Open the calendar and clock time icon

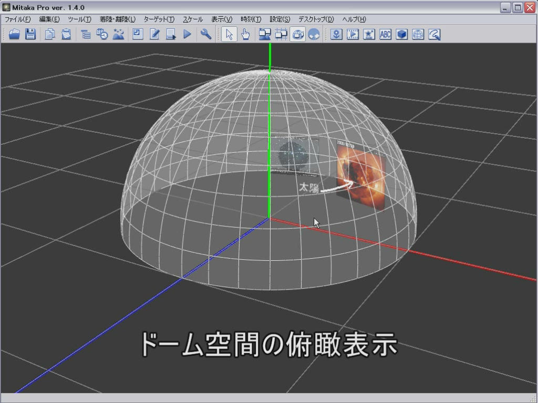(x=102, y=34)
